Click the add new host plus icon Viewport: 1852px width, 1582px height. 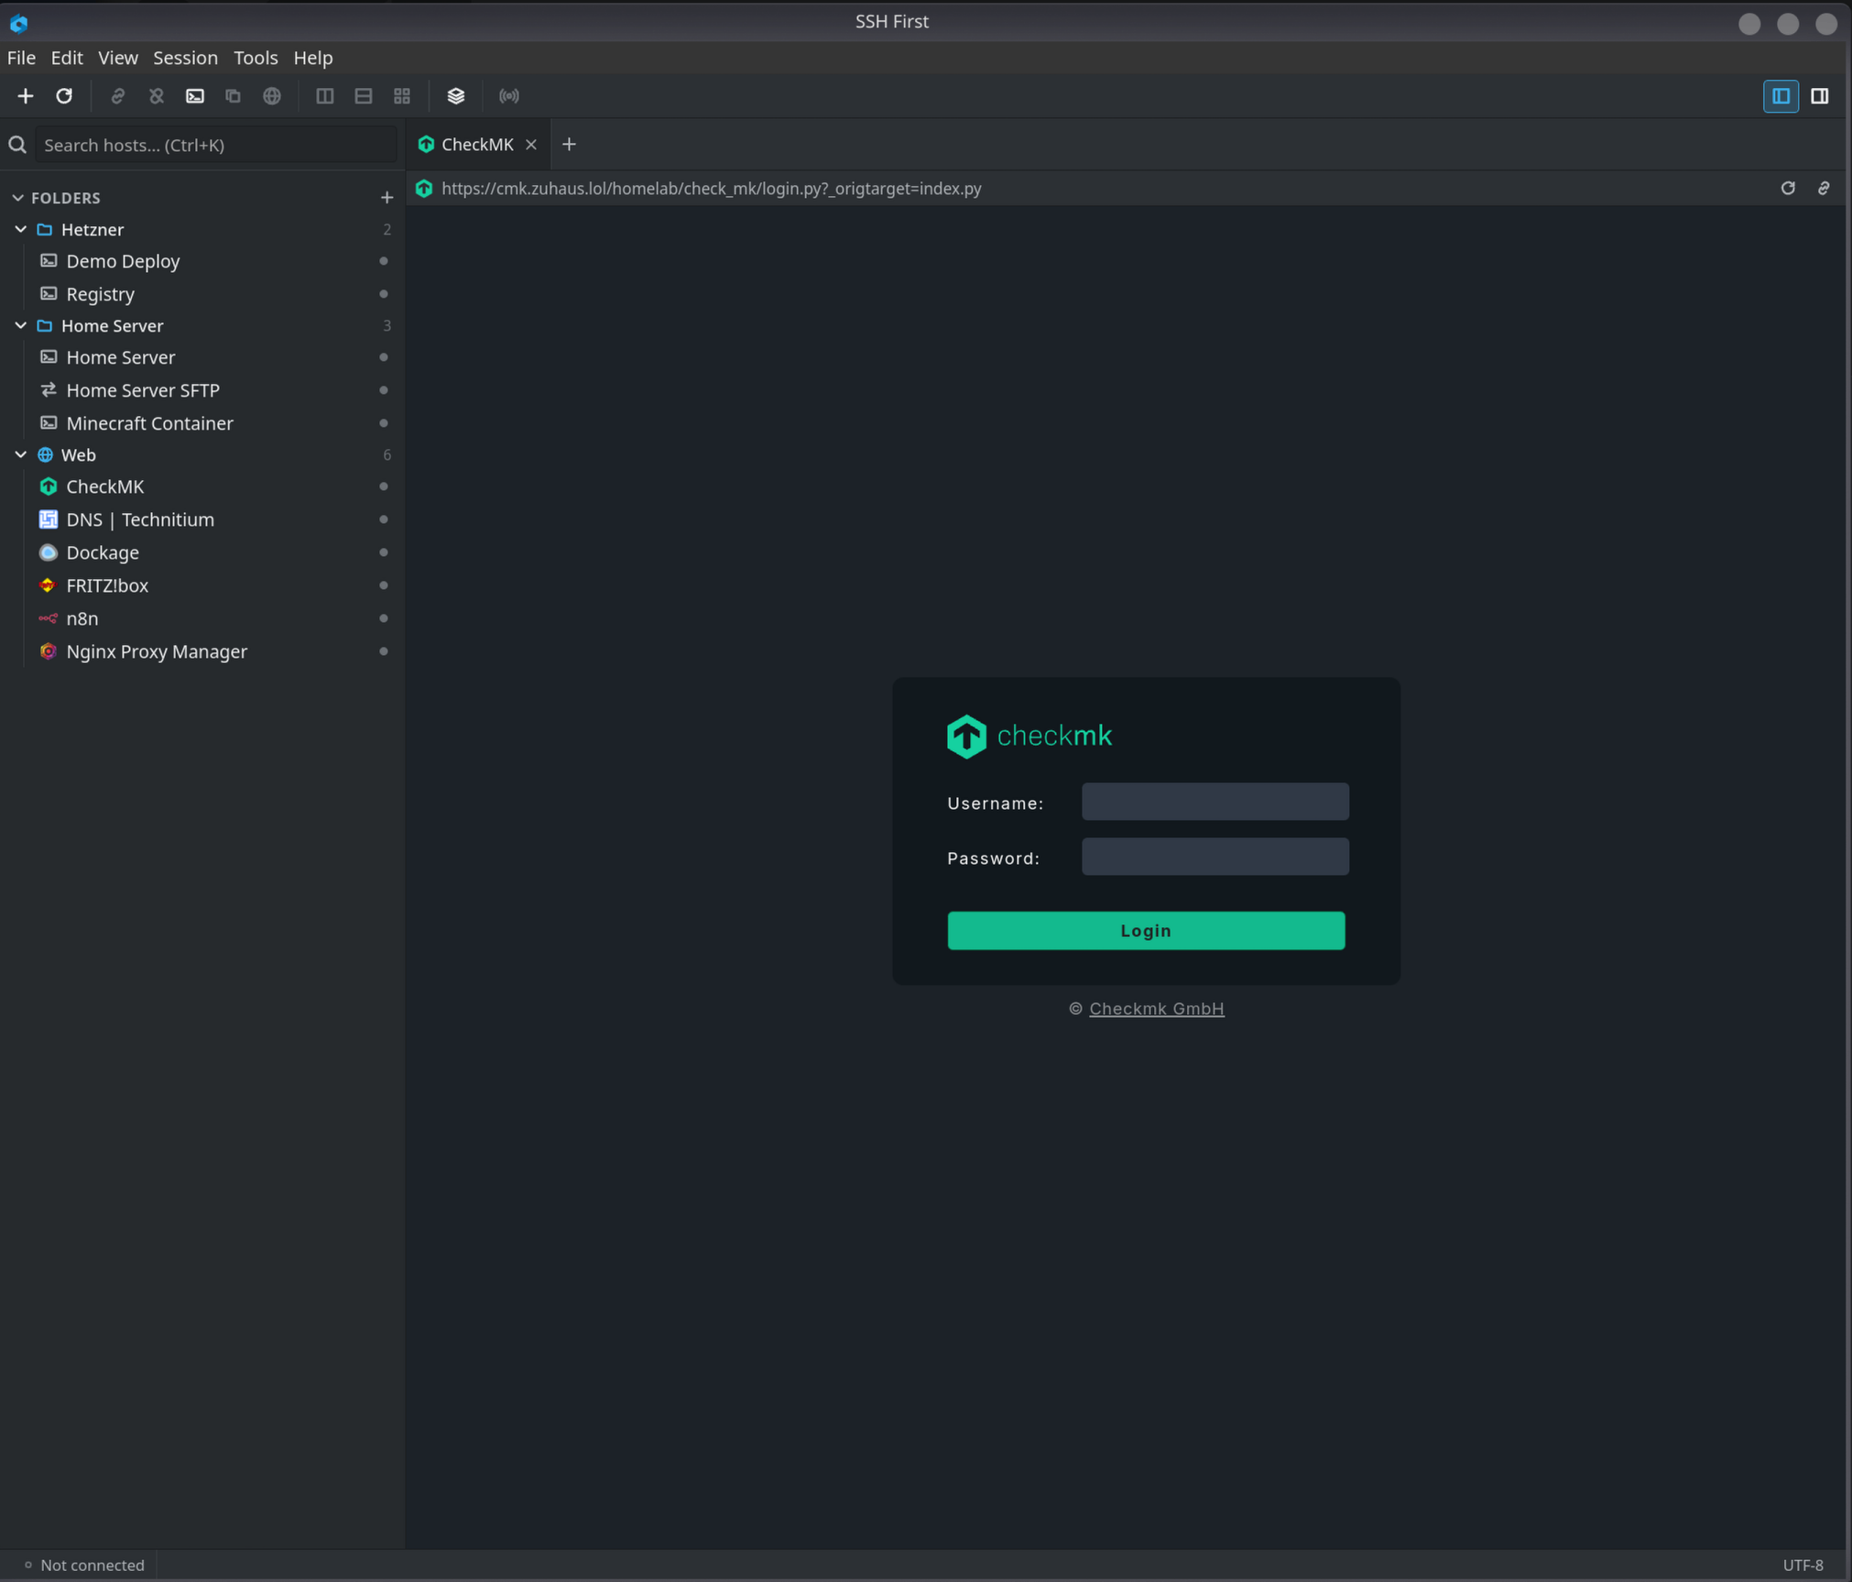click(x=26, y=96)
